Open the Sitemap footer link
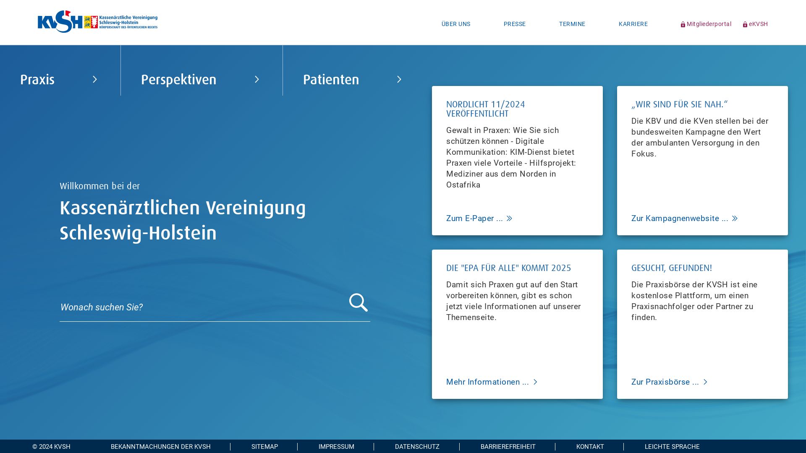This screenshot has width=806, height=453. (x=265, y=447)
